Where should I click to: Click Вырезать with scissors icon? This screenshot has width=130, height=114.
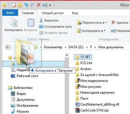click(49, 20)
